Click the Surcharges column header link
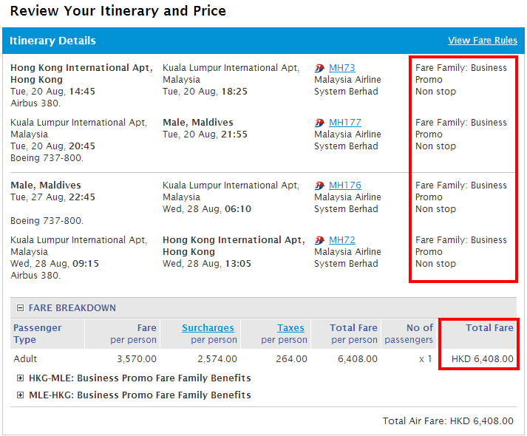 click(208, 328)
